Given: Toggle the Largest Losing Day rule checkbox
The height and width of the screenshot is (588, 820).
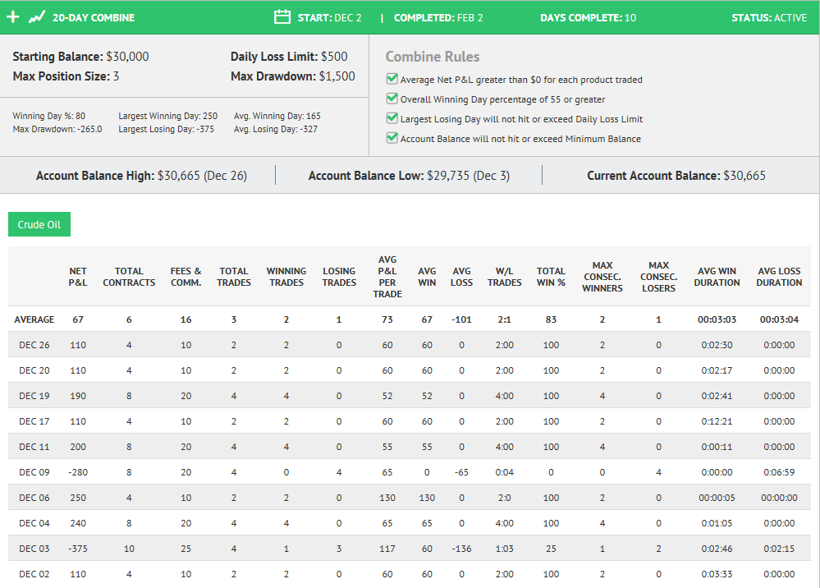Looking at the screenshot, I should click(392, 118).
